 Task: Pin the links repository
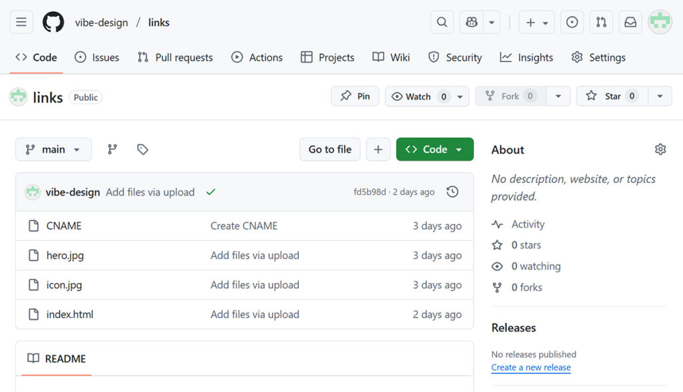coord(355,97)
